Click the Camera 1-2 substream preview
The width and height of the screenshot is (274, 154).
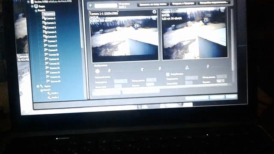194,33
